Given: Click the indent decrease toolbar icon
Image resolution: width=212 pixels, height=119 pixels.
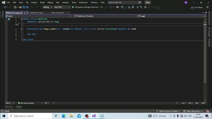Looking at the screenshot, I should 137,7.
